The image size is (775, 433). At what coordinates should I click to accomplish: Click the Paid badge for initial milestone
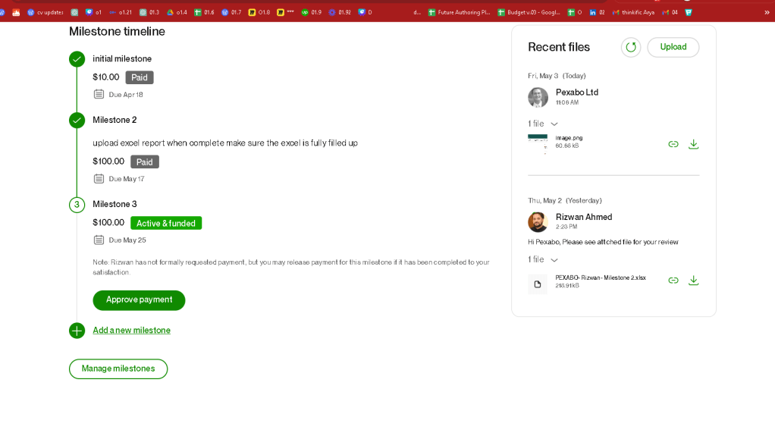pyautogui.click(x=140, y=77)
